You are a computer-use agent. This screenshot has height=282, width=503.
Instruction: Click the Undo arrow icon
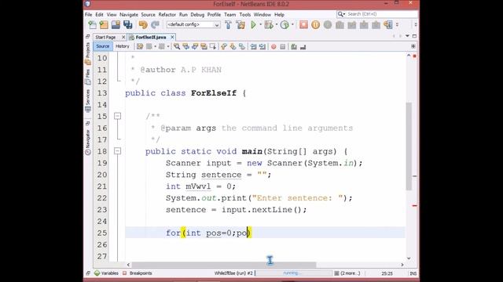point(143,24)
